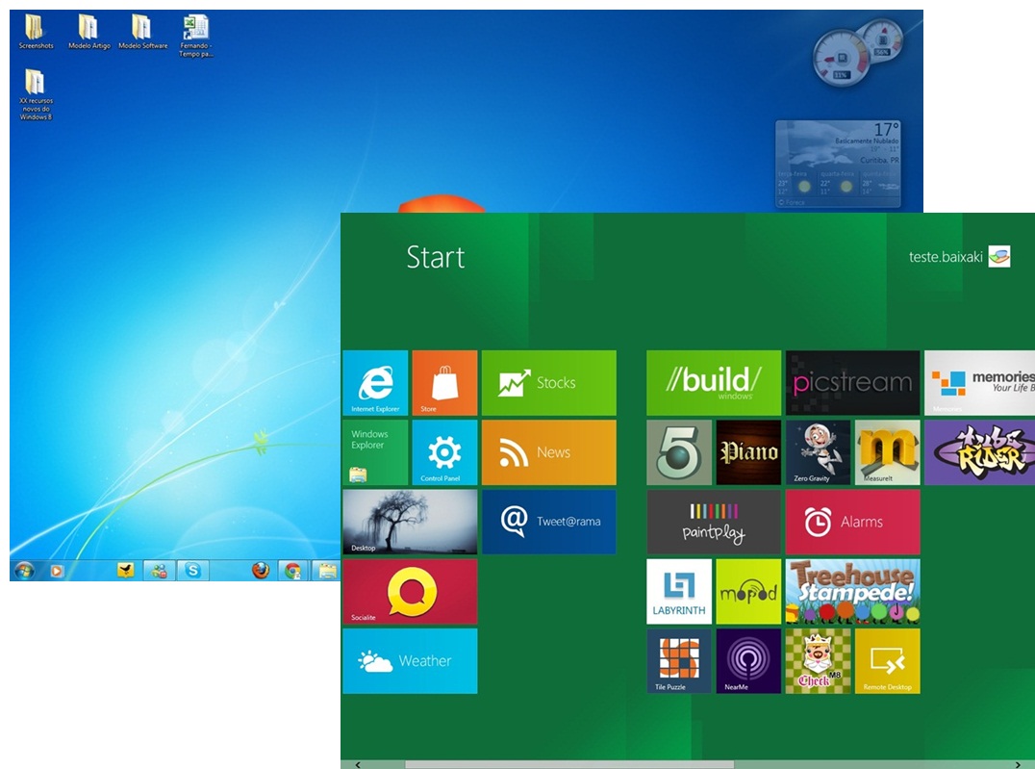Open the picstream tile
Screen dimensions: 1035x769
[853, 382]
